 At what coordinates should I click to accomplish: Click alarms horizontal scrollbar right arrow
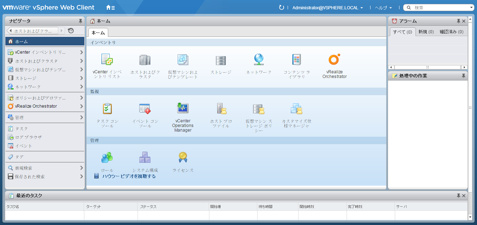[464, 67]
